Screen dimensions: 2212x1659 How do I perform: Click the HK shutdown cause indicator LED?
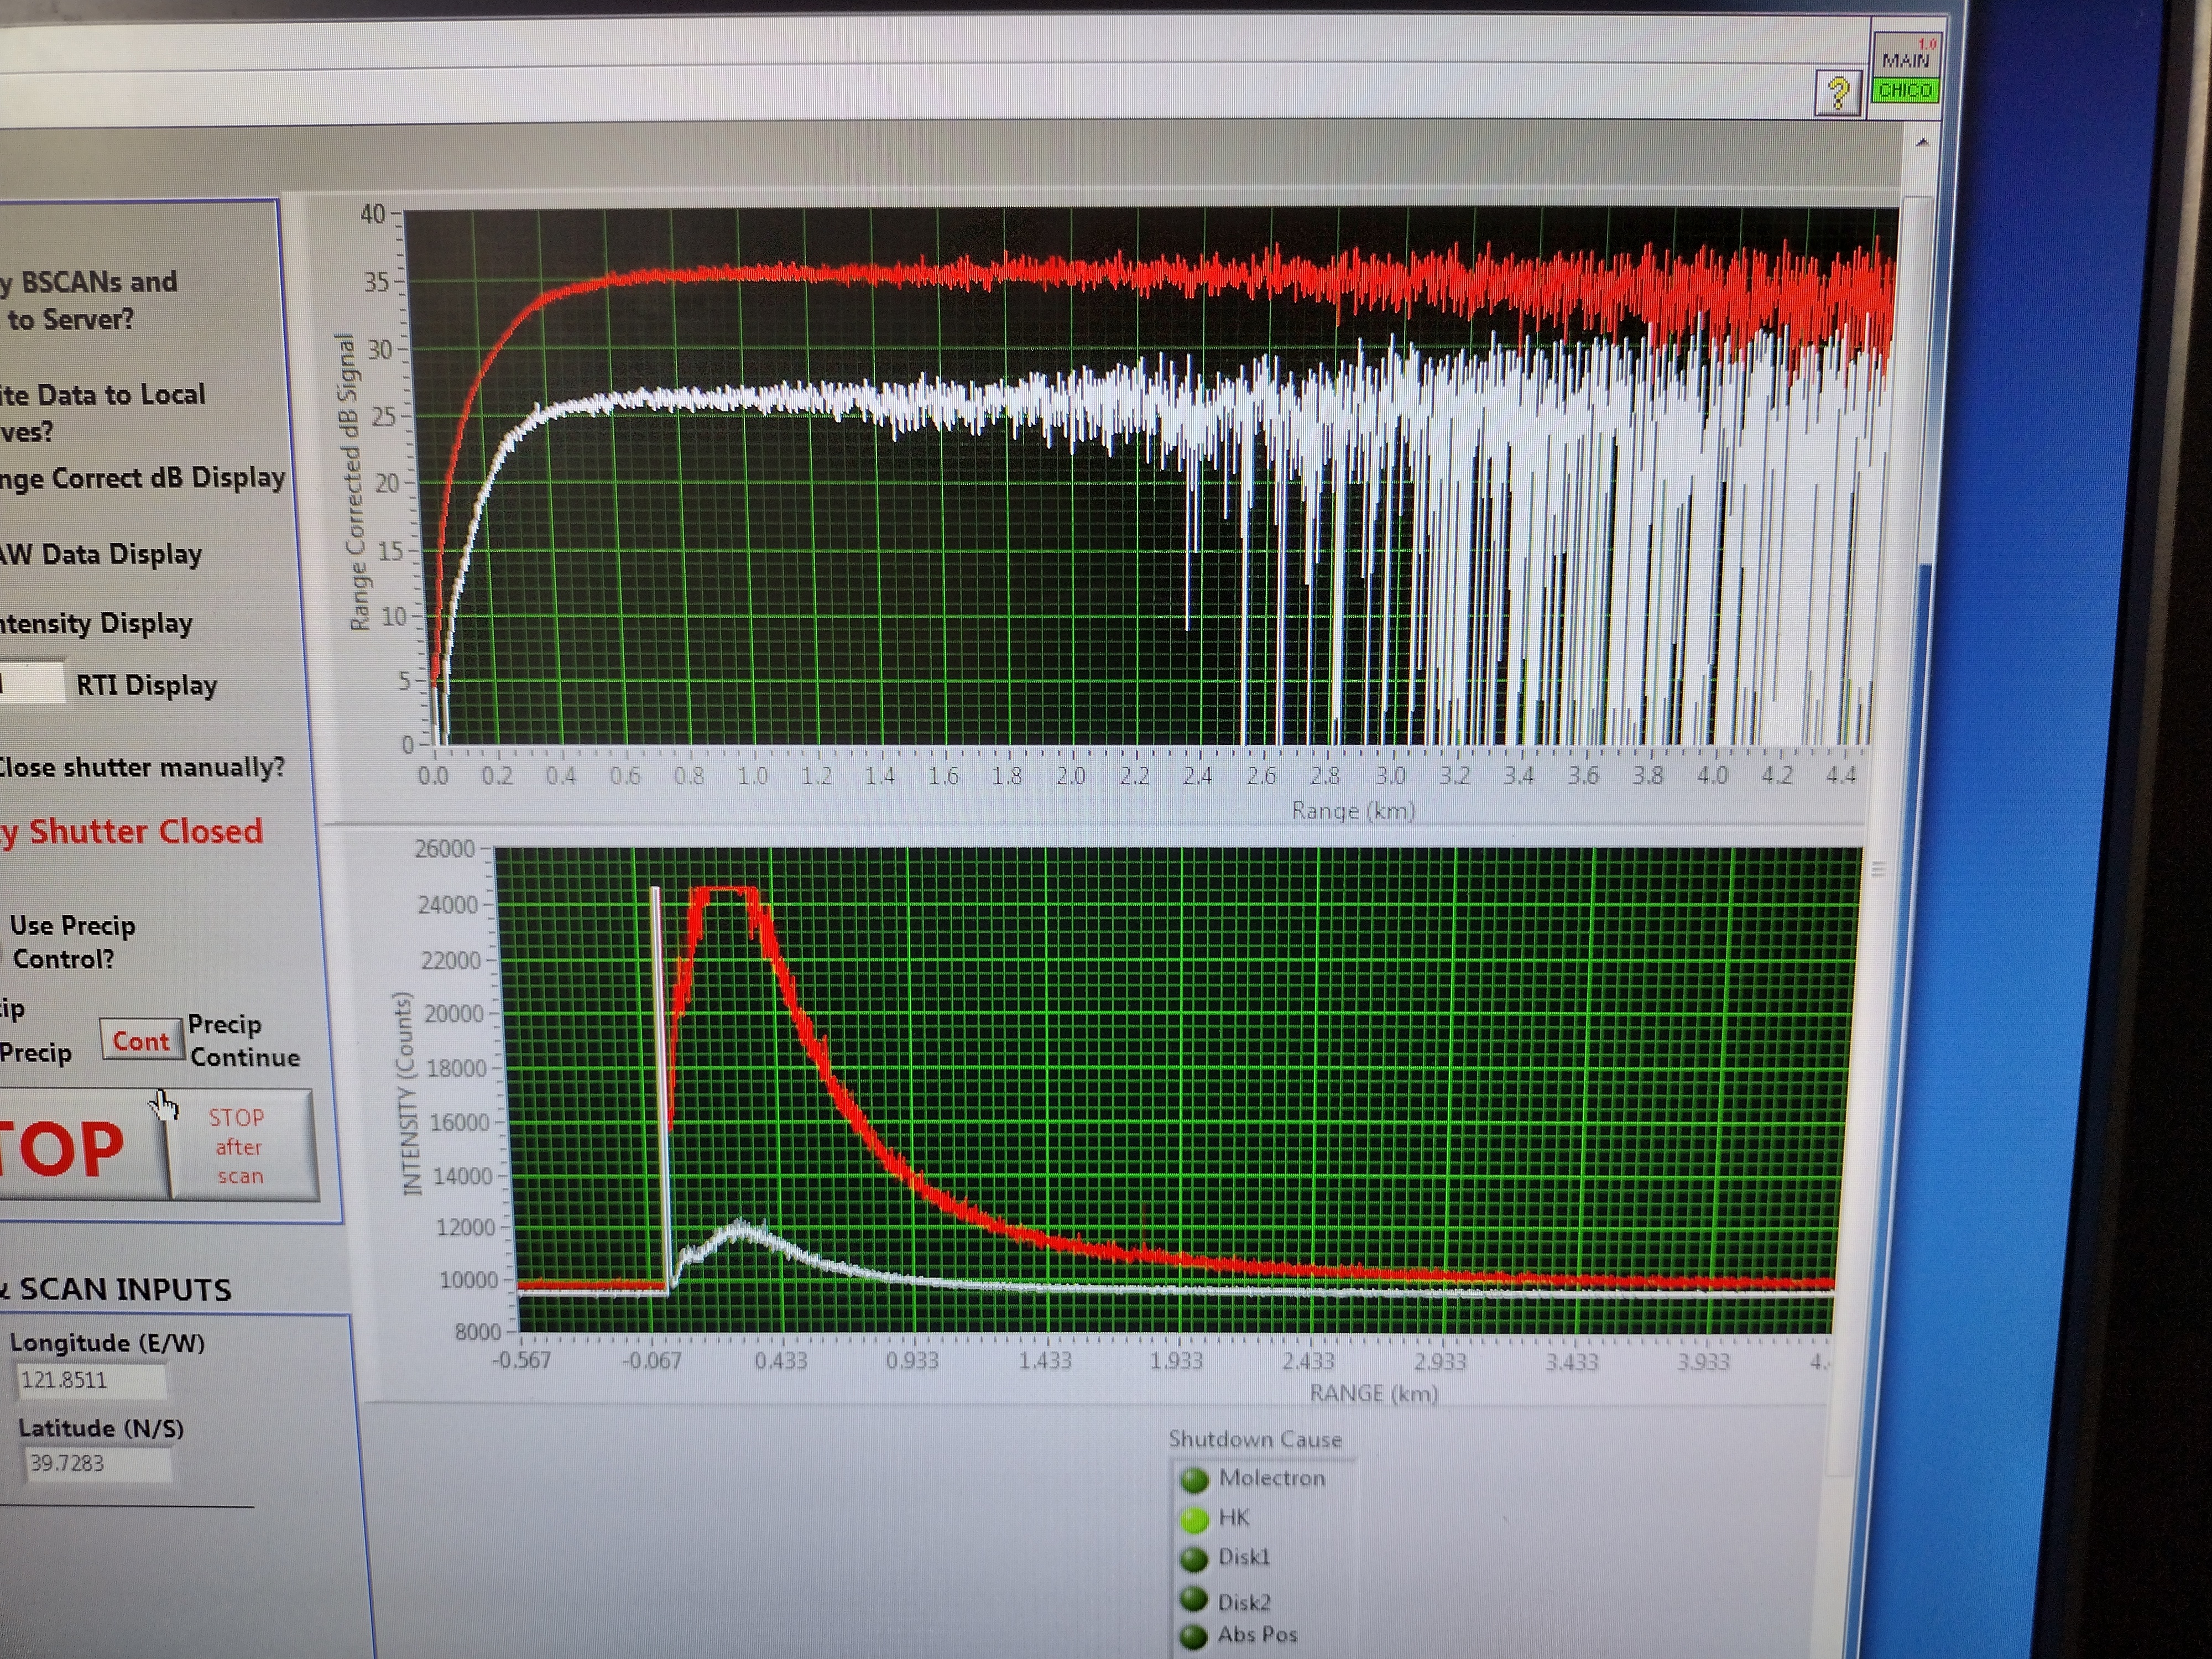pyautogui.click(x=1194, y=1519)
